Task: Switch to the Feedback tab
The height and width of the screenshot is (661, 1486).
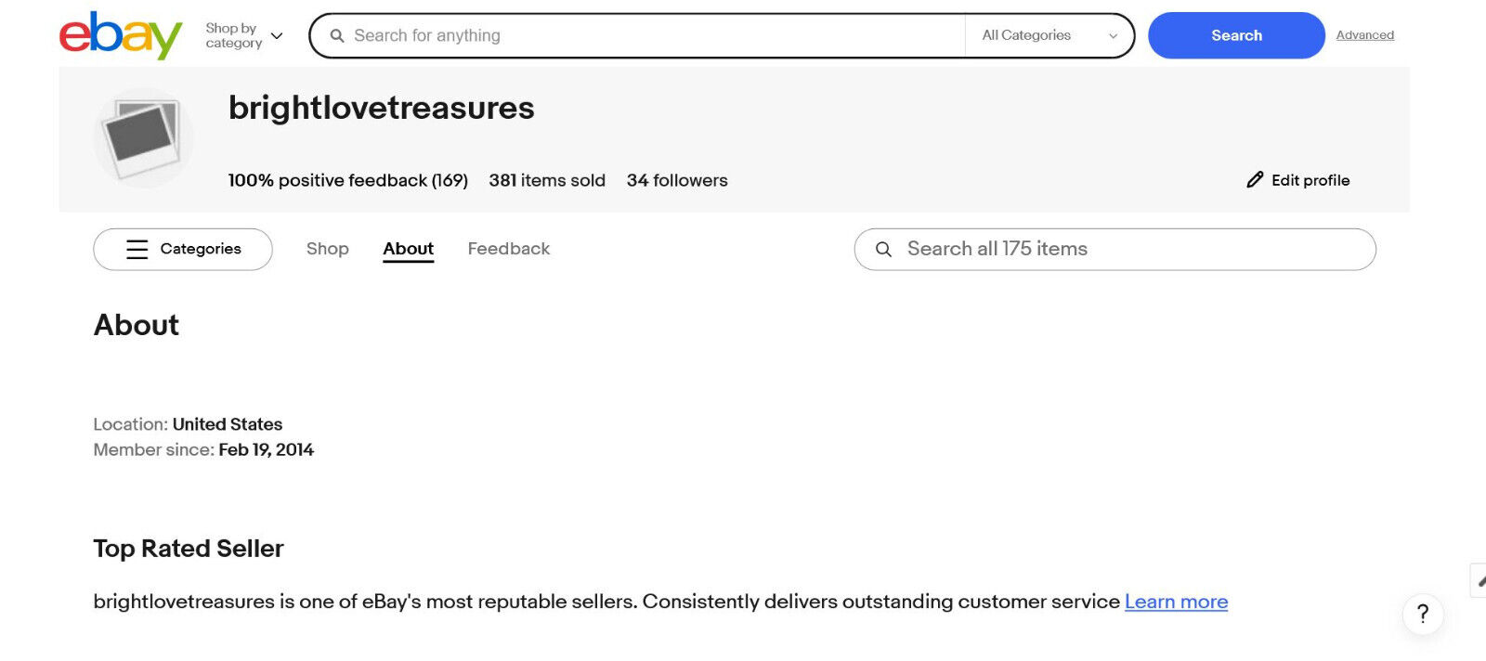Action: pos(509,249)
